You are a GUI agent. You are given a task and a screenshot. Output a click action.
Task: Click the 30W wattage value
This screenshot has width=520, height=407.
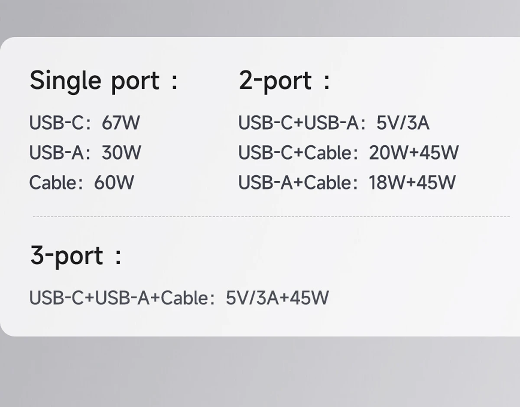[x=121, y=153]
